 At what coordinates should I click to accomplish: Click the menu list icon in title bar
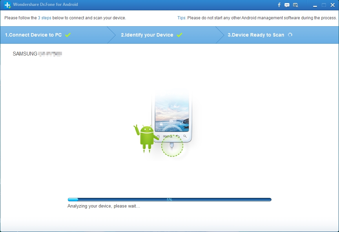tap(296, 5)
